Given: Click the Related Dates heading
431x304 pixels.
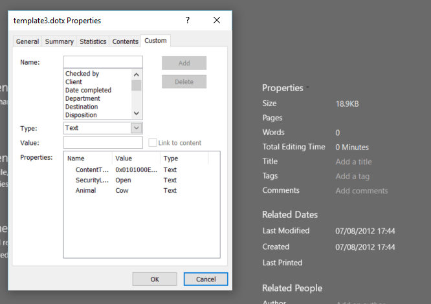Looking at the screenshot, I should click(290, 215).
